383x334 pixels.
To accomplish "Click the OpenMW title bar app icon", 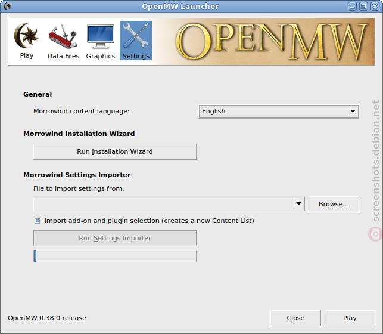I will tap(8, 6).
